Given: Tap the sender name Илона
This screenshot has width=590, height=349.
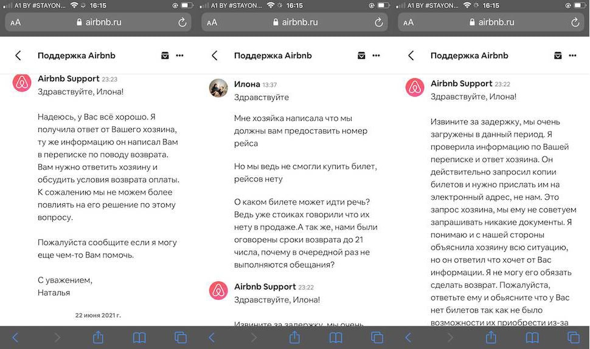Looking at the screenshot, I should point(247,84).
